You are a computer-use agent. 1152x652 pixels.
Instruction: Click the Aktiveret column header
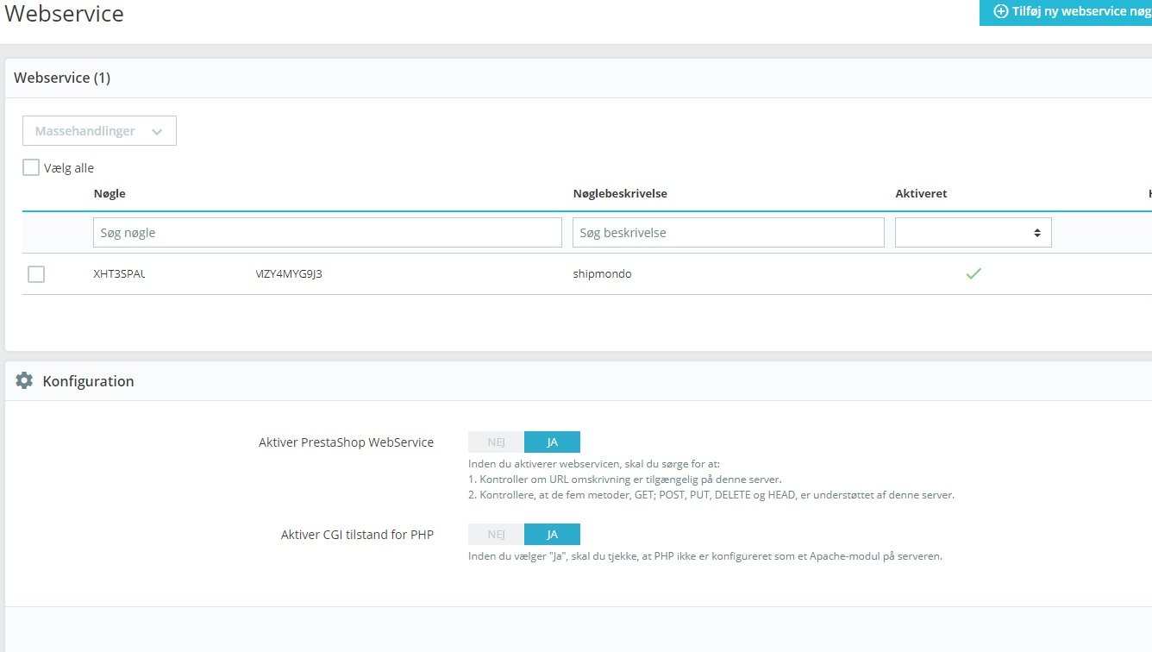coord(921,193)
